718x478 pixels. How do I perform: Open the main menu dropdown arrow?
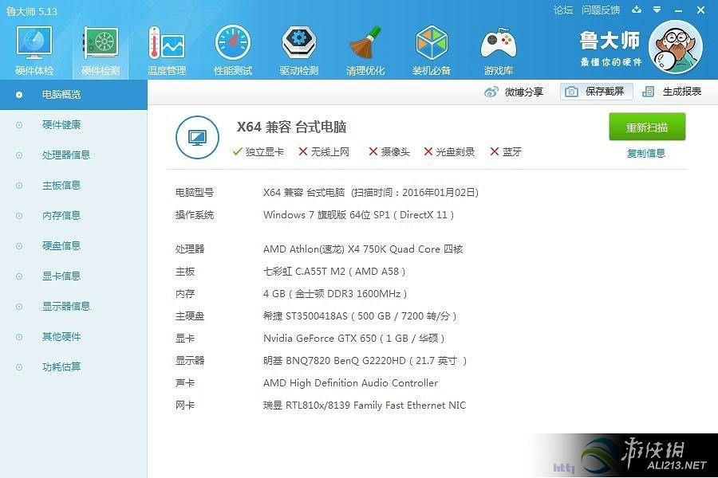(656, 10)
